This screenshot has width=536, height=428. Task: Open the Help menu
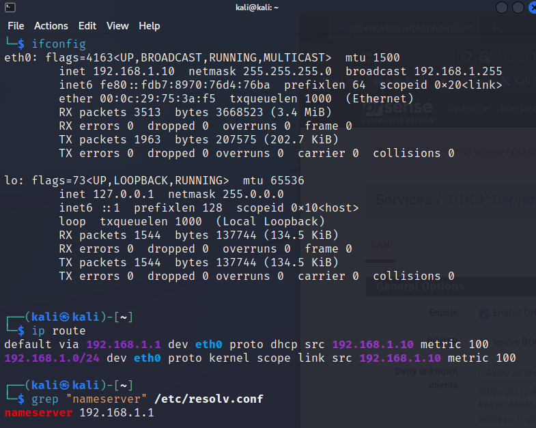(150, 26)
